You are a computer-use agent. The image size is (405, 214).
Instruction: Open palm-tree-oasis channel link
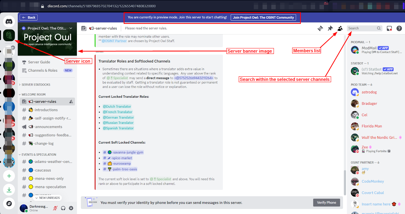[x=120, y=169]
